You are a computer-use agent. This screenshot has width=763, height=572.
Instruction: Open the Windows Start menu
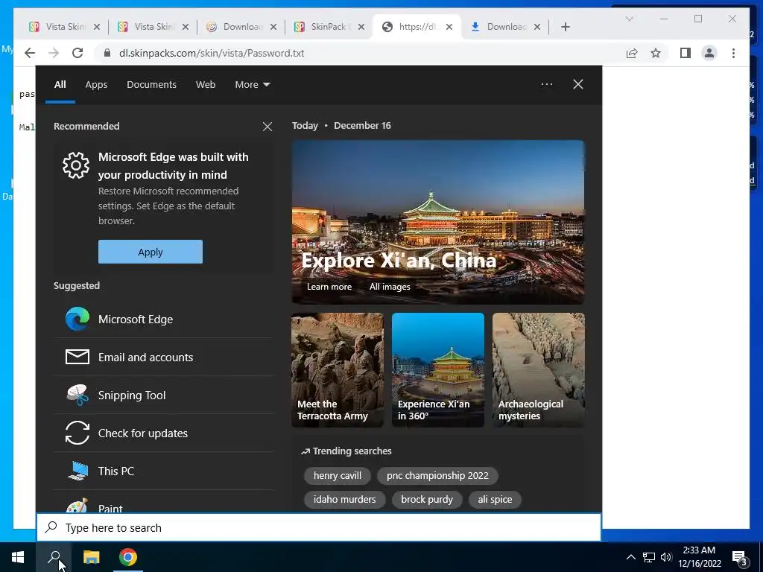[x=18, y=557]
